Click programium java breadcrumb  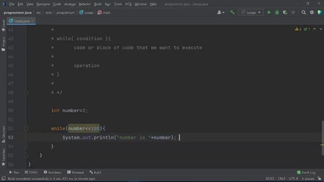tap(18, 13)
